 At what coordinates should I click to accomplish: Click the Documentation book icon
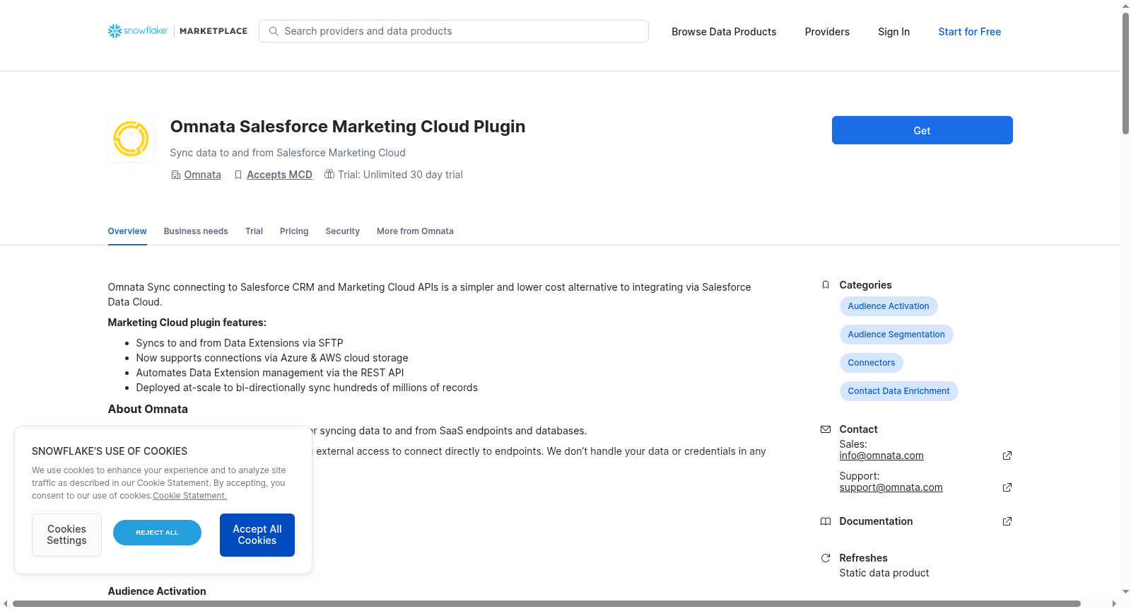(825, 521)
